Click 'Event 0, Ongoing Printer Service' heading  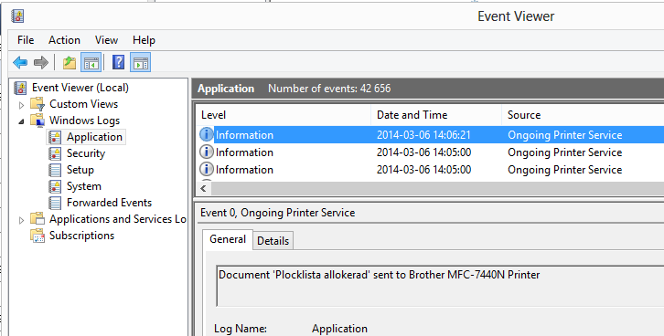tap(278, 213)
